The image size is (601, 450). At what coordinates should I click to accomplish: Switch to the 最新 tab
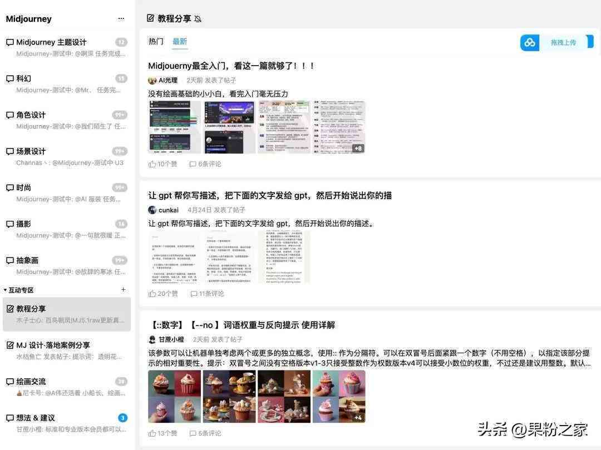(180, 41)
